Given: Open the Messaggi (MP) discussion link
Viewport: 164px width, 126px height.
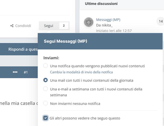Looking at the screenshot, I should pos(108,20).
